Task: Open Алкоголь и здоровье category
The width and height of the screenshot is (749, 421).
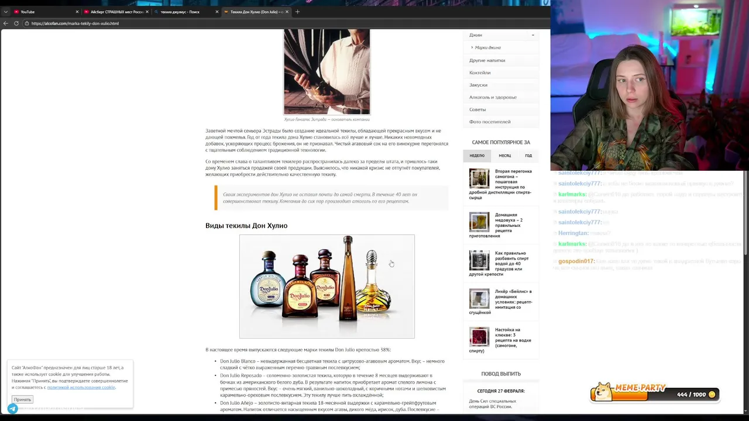Action: (x=493, y=97)
